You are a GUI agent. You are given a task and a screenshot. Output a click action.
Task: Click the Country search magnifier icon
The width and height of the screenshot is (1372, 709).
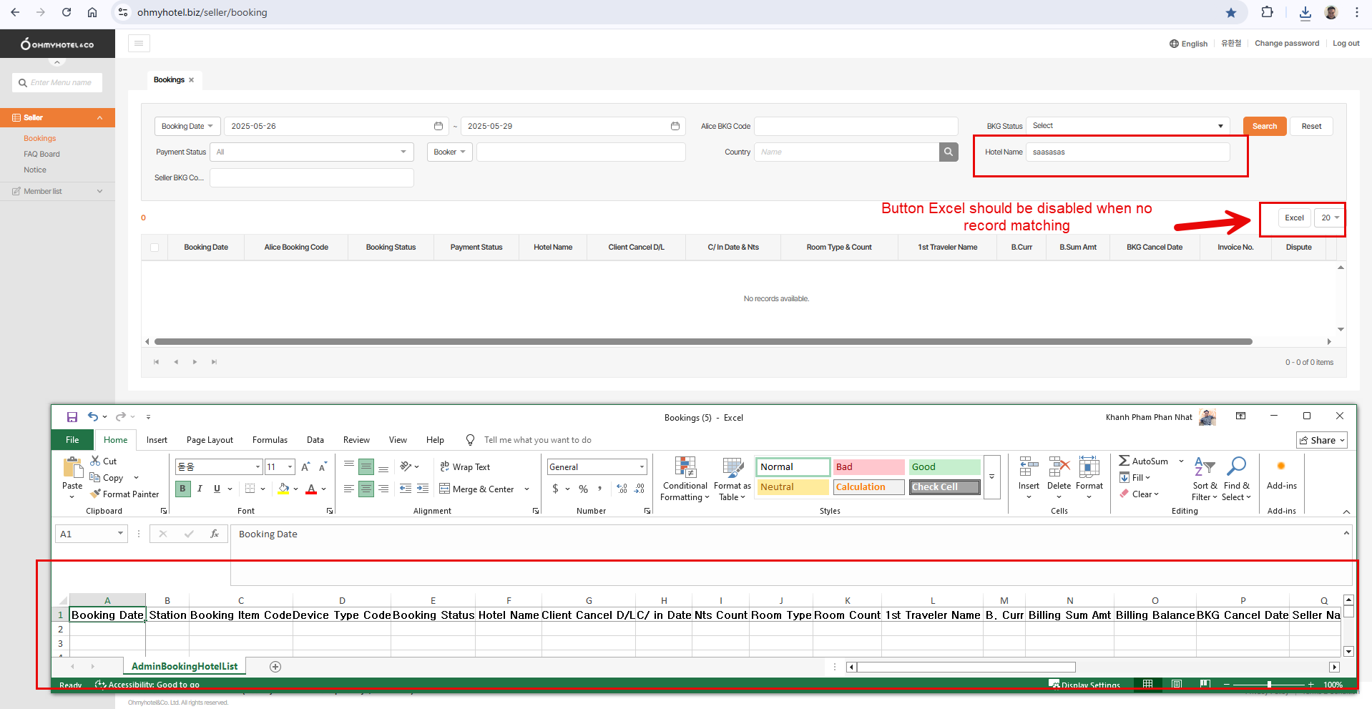[949, 152]
